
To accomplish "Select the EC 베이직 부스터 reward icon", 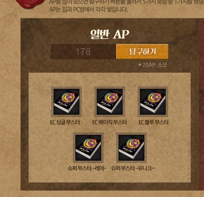I will (110, 102).
